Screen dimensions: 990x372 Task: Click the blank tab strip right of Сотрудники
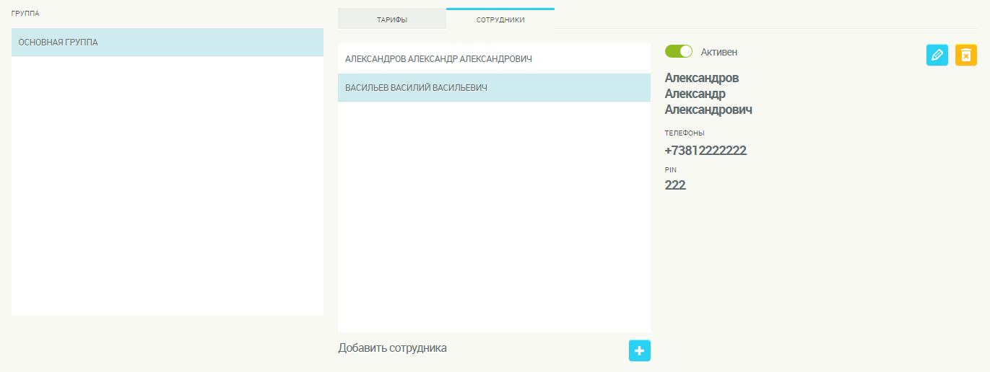click(x=765, y=19)
